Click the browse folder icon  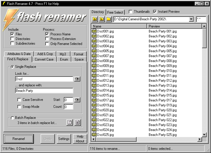(x=108, y=19)
